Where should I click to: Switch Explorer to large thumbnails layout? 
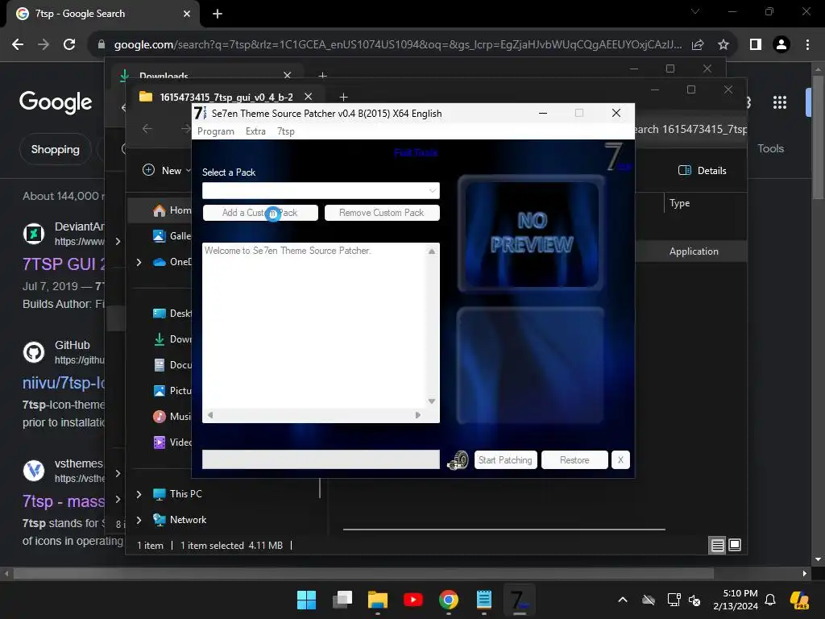click(x=735, y=546)
